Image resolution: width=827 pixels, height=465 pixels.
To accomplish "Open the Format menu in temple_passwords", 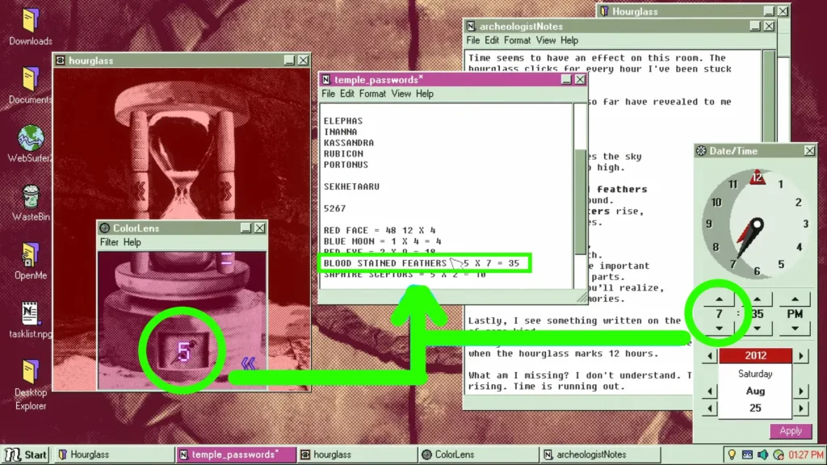I will 372,94.
